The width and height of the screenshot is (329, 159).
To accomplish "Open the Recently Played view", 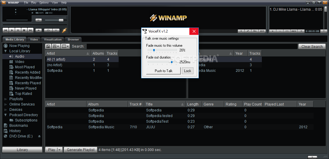I will click(28, 83).
